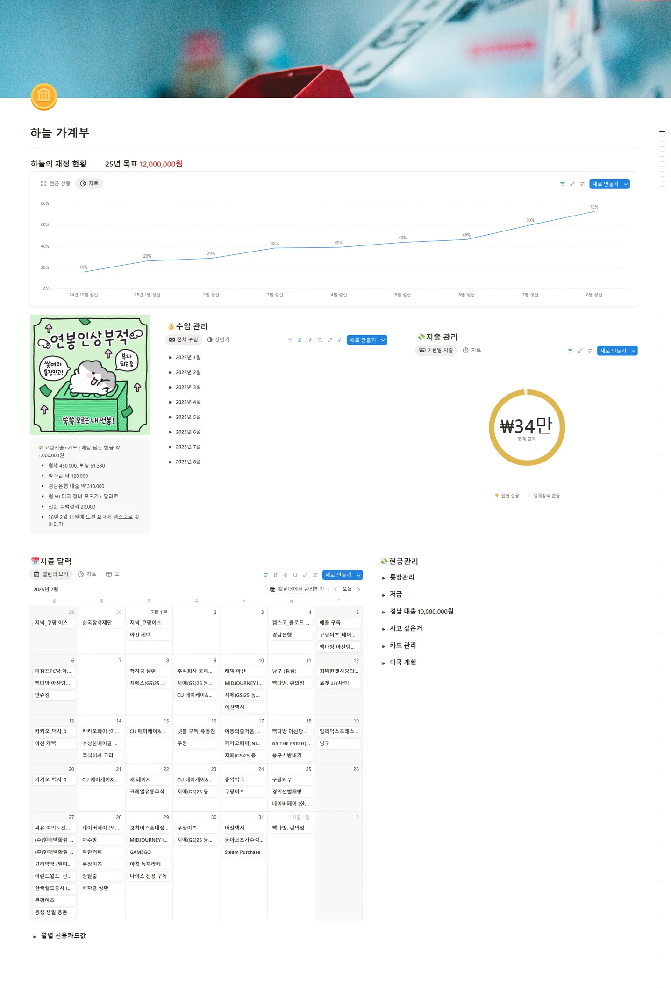Expand the 카드 관리 toggle
The image size is (671, 988).
[384, 646]
